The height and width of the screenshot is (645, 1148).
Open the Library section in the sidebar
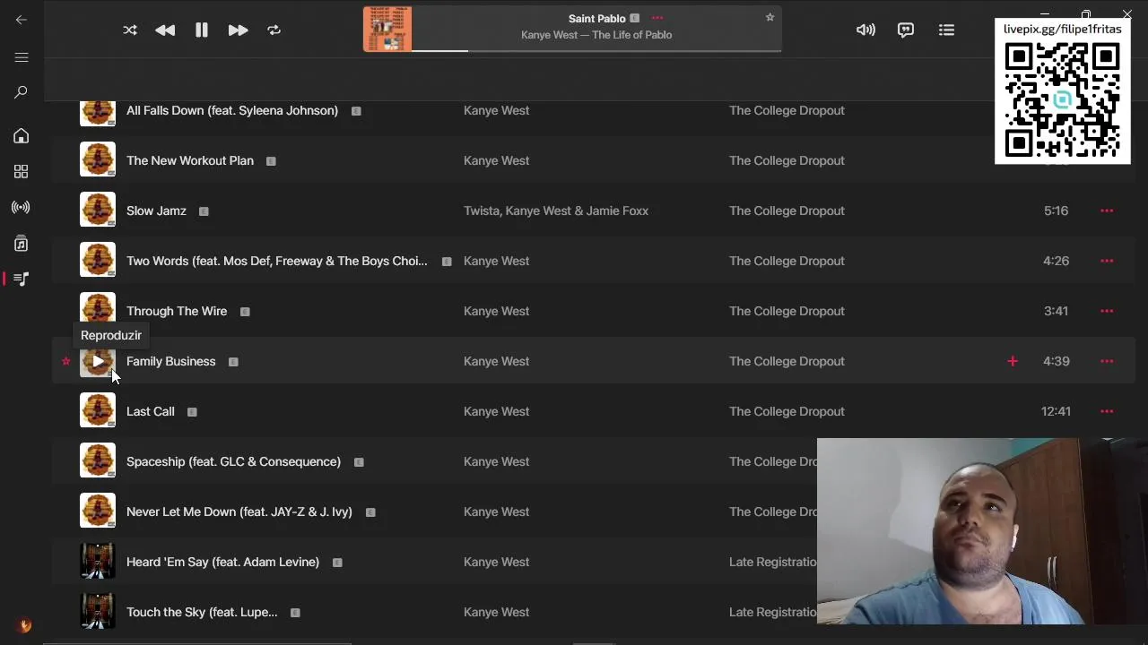(22, 244)
